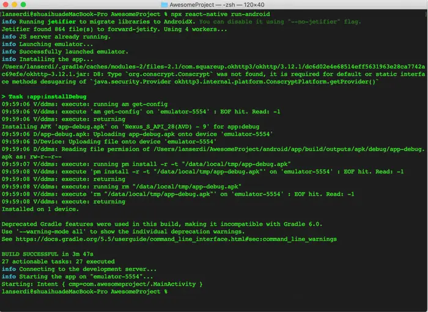Click the yellow minimize window button
This screenshot has height=312, width=428.
tap(15, 4)
